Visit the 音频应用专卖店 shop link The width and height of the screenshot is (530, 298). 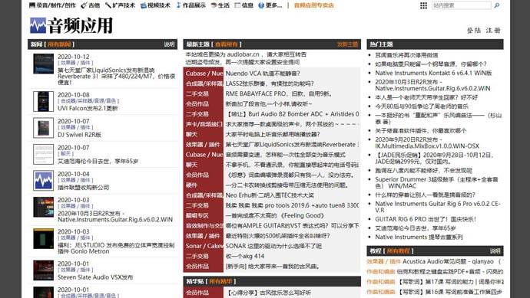pos(313,5)
